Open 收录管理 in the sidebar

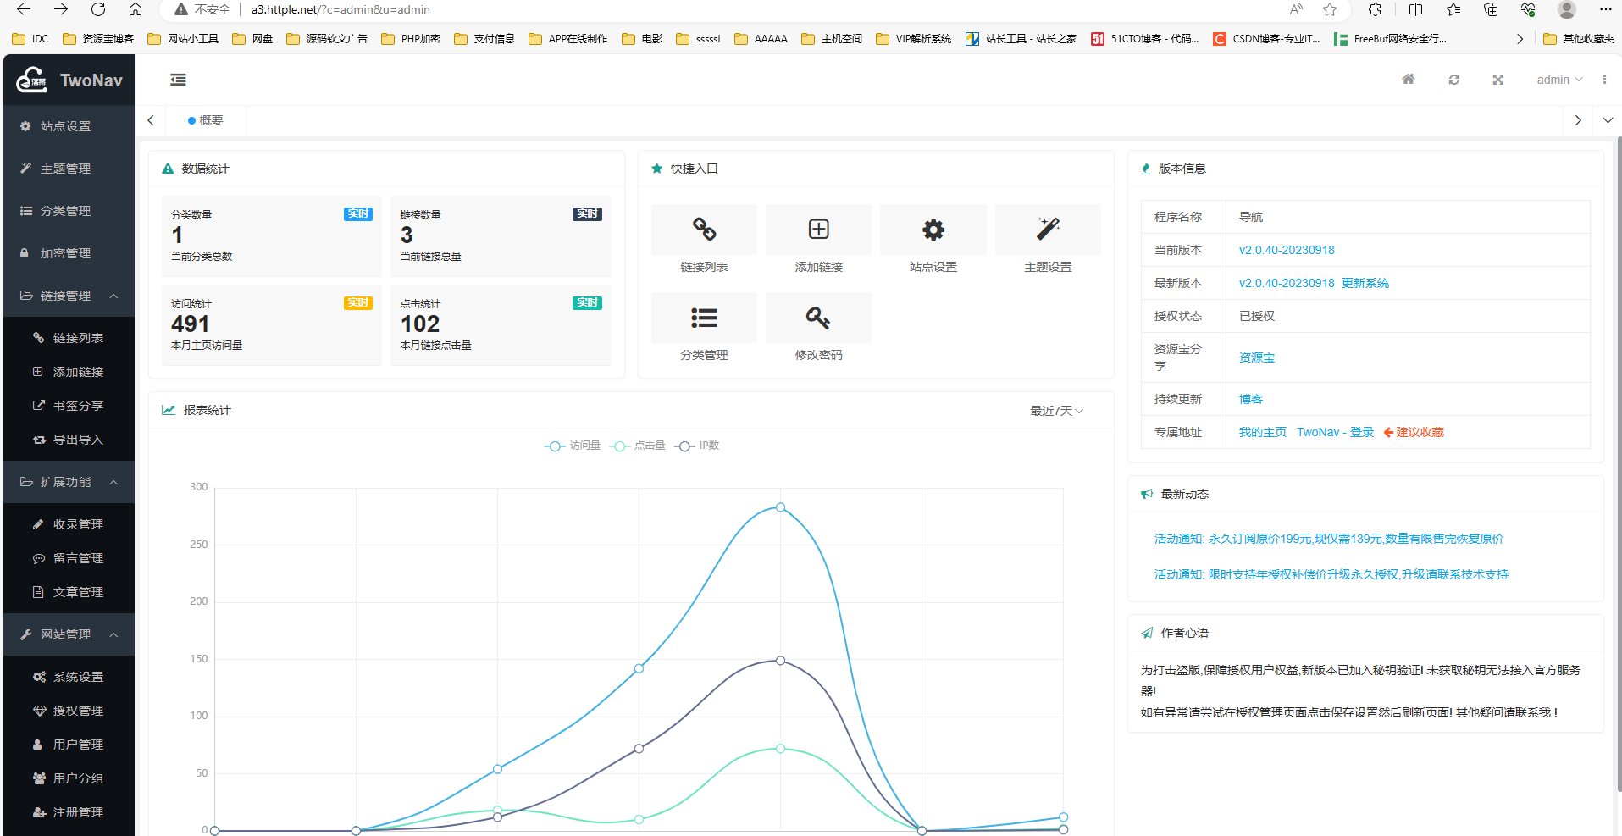pos(69,524)
